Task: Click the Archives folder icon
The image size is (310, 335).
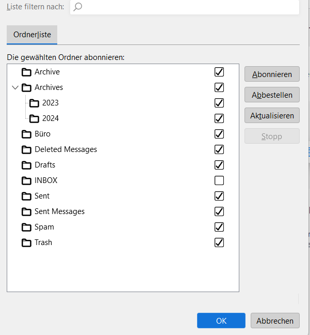Action: click(27, 87)
